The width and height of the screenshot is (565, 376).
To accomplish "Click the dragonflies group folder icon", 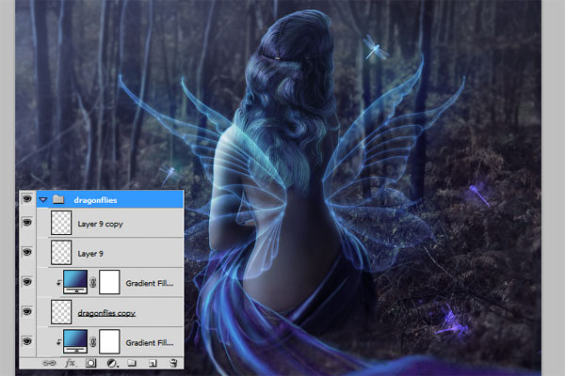I will tap(58, 199).
